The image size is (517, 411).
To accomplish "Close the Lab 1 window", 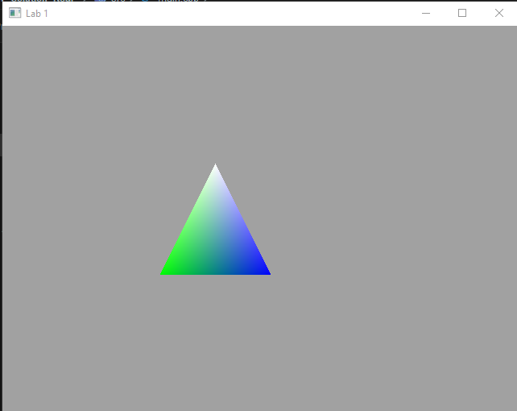I will tap(498, 13).
